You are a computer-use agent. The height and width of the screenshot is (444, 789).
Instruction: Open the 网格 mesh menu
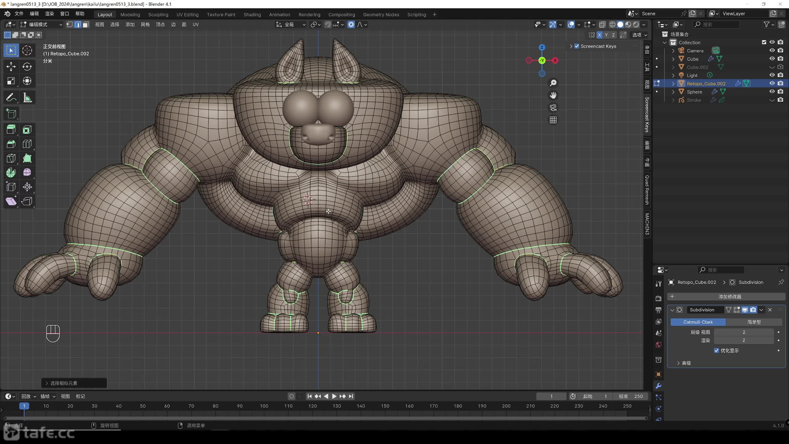point(145,24)
